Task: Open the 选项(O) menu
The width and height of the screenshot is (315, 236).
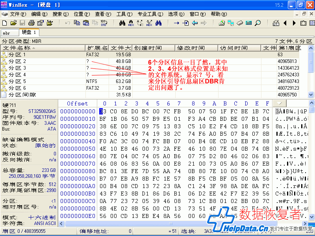Action: point(176,14)
